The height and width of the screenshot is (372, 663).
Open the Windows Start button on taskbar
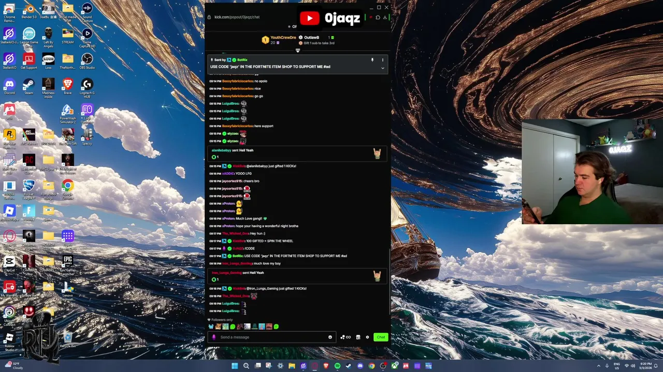pos(235,366)
